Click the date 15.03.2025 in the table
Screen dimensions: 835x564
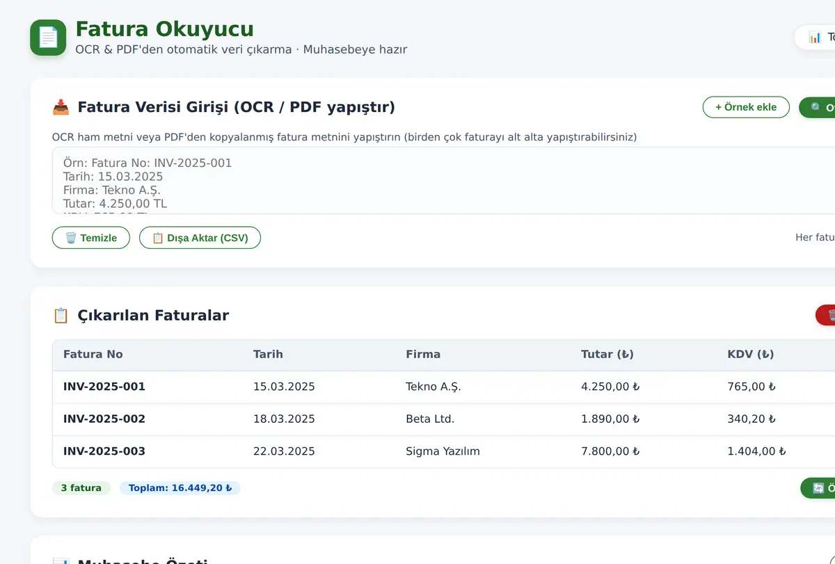pos(284,387)
